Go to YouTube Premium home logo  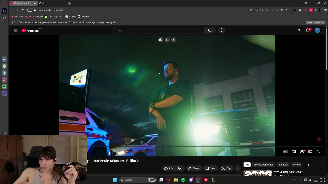coord(30,30)
